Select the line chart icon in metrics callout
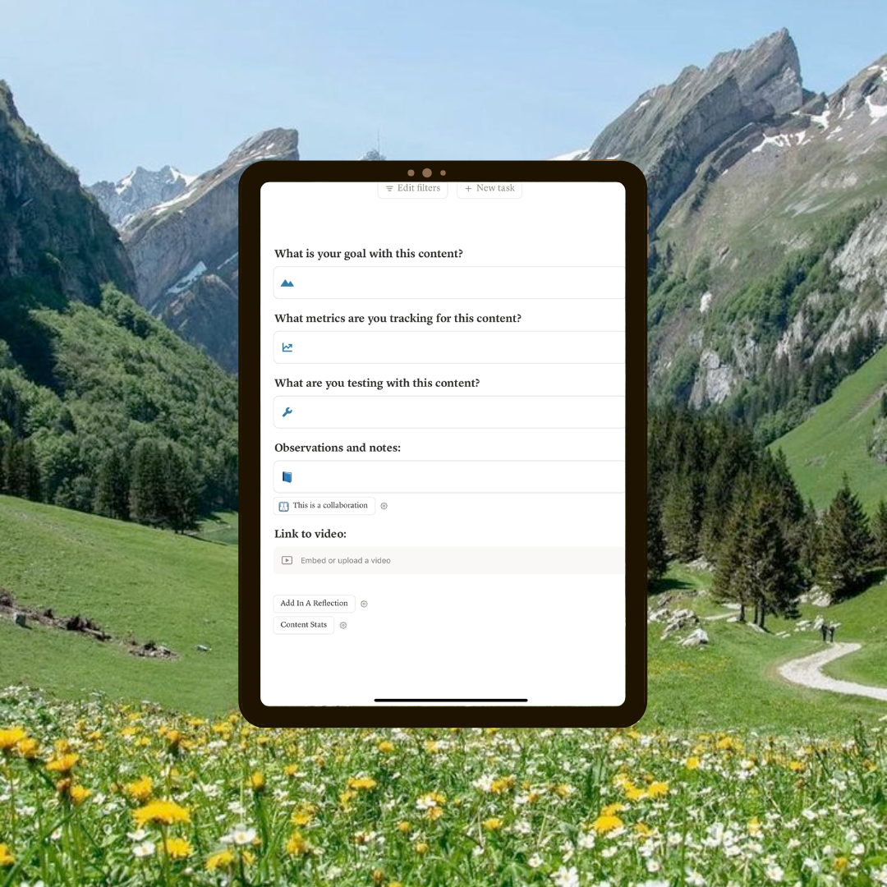The image size is (887, 887). 287,347
